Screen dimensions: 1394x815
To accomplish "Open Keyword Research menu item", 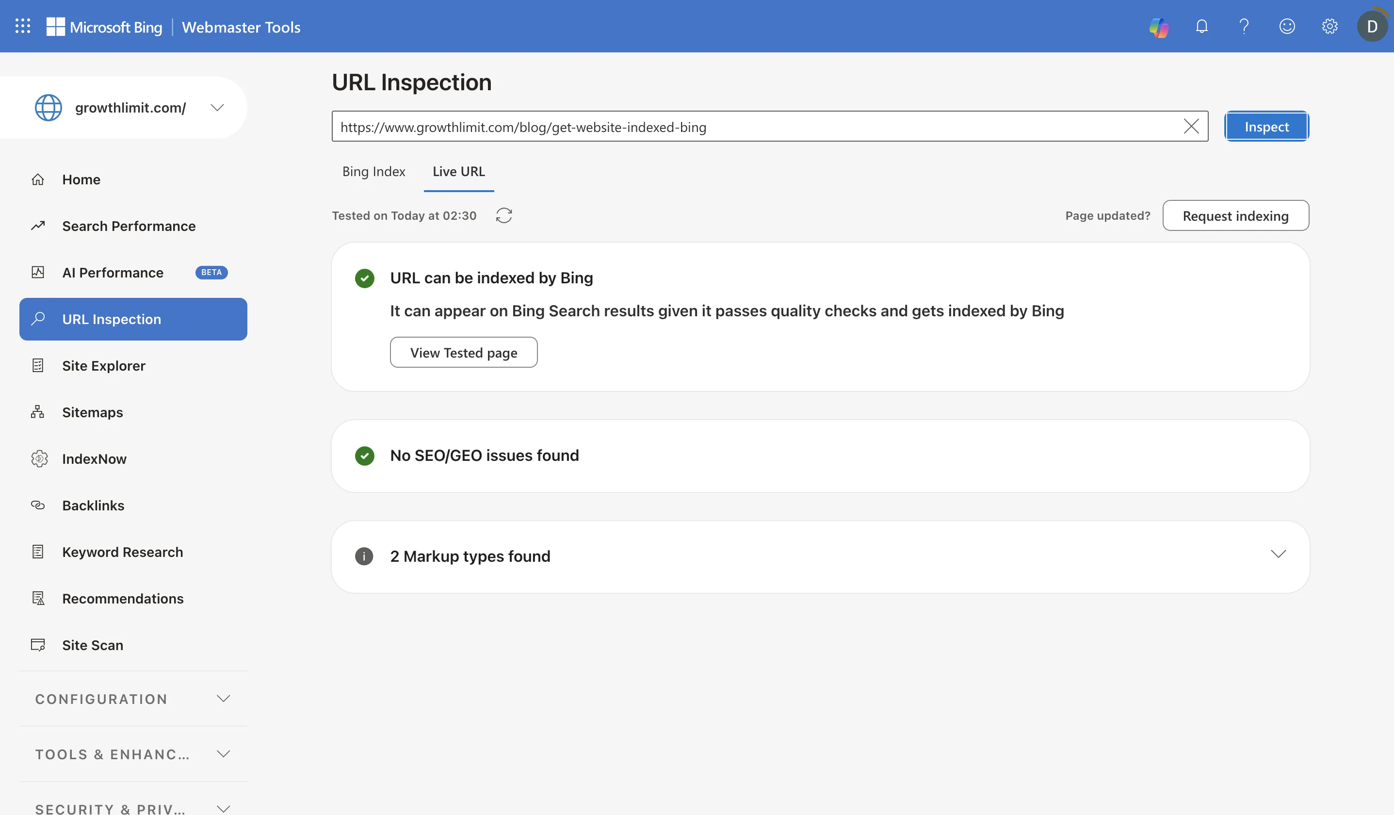I will (x=133, y=552).
